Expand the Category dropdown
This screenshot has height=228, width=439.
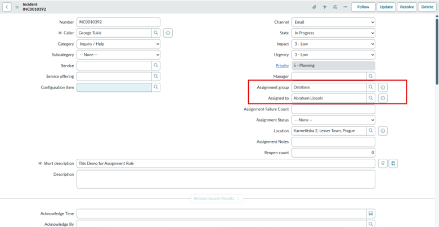[x=118, y=44]
